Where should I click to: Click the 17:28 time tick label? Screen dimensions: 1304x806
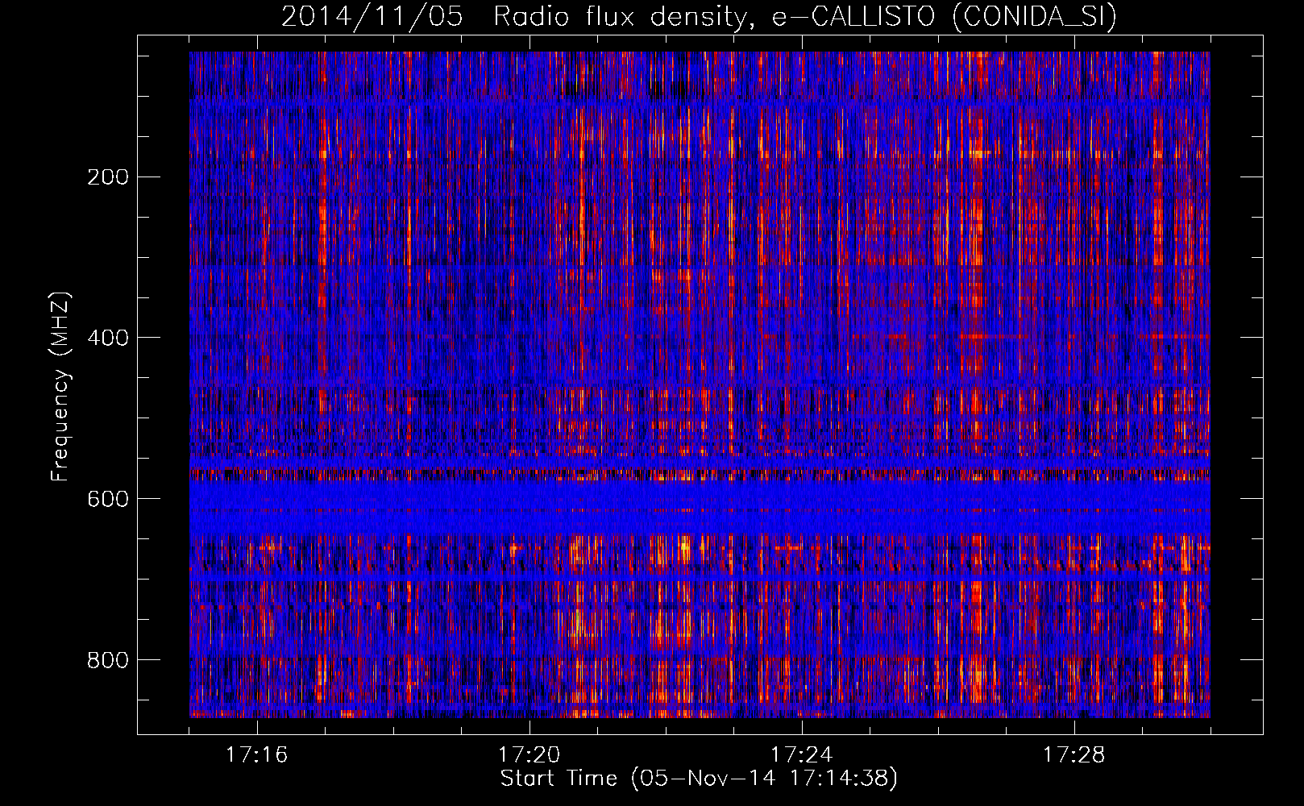1074,755
